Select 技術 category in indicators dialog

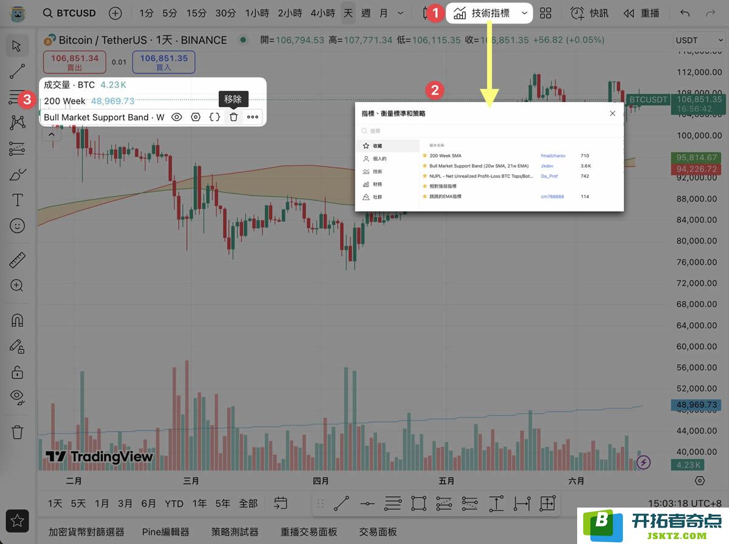[388, 172]
